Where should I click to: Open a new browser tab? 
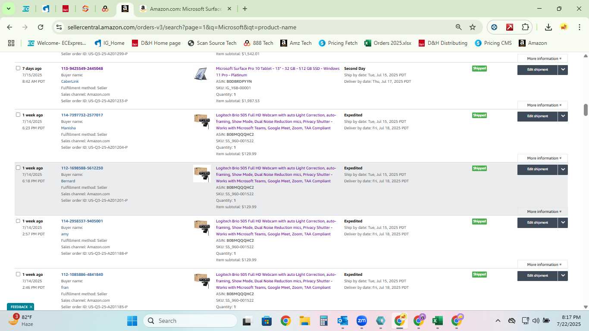[245, 9]
